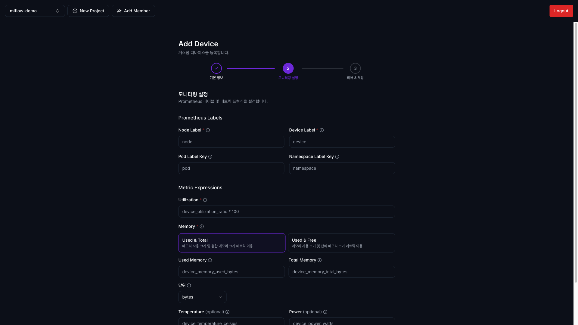Click info icon next to Utilization
The height and width of the screenshot is (325, 578).
tap(205, 200)
